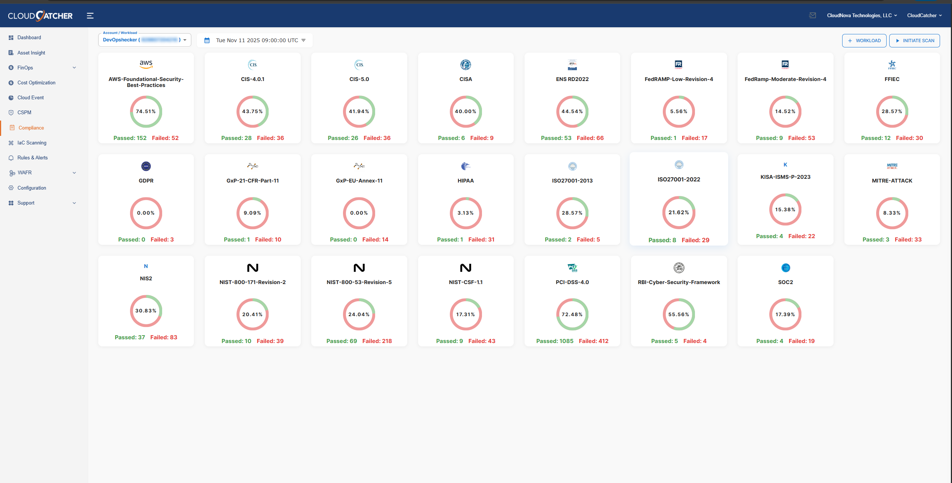Click the MITRE-ATTACK logo icon
952x483 pixels.
(892, 166)
